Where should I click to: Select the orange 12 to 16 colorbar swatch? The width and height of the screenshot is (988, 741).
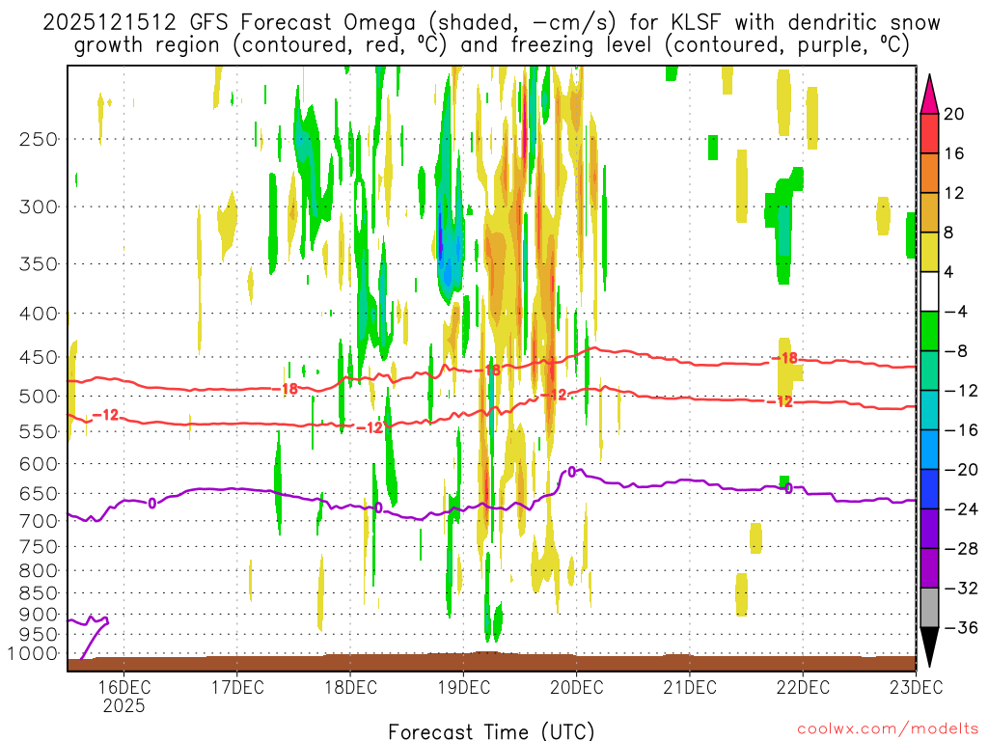tap(929, 174)
